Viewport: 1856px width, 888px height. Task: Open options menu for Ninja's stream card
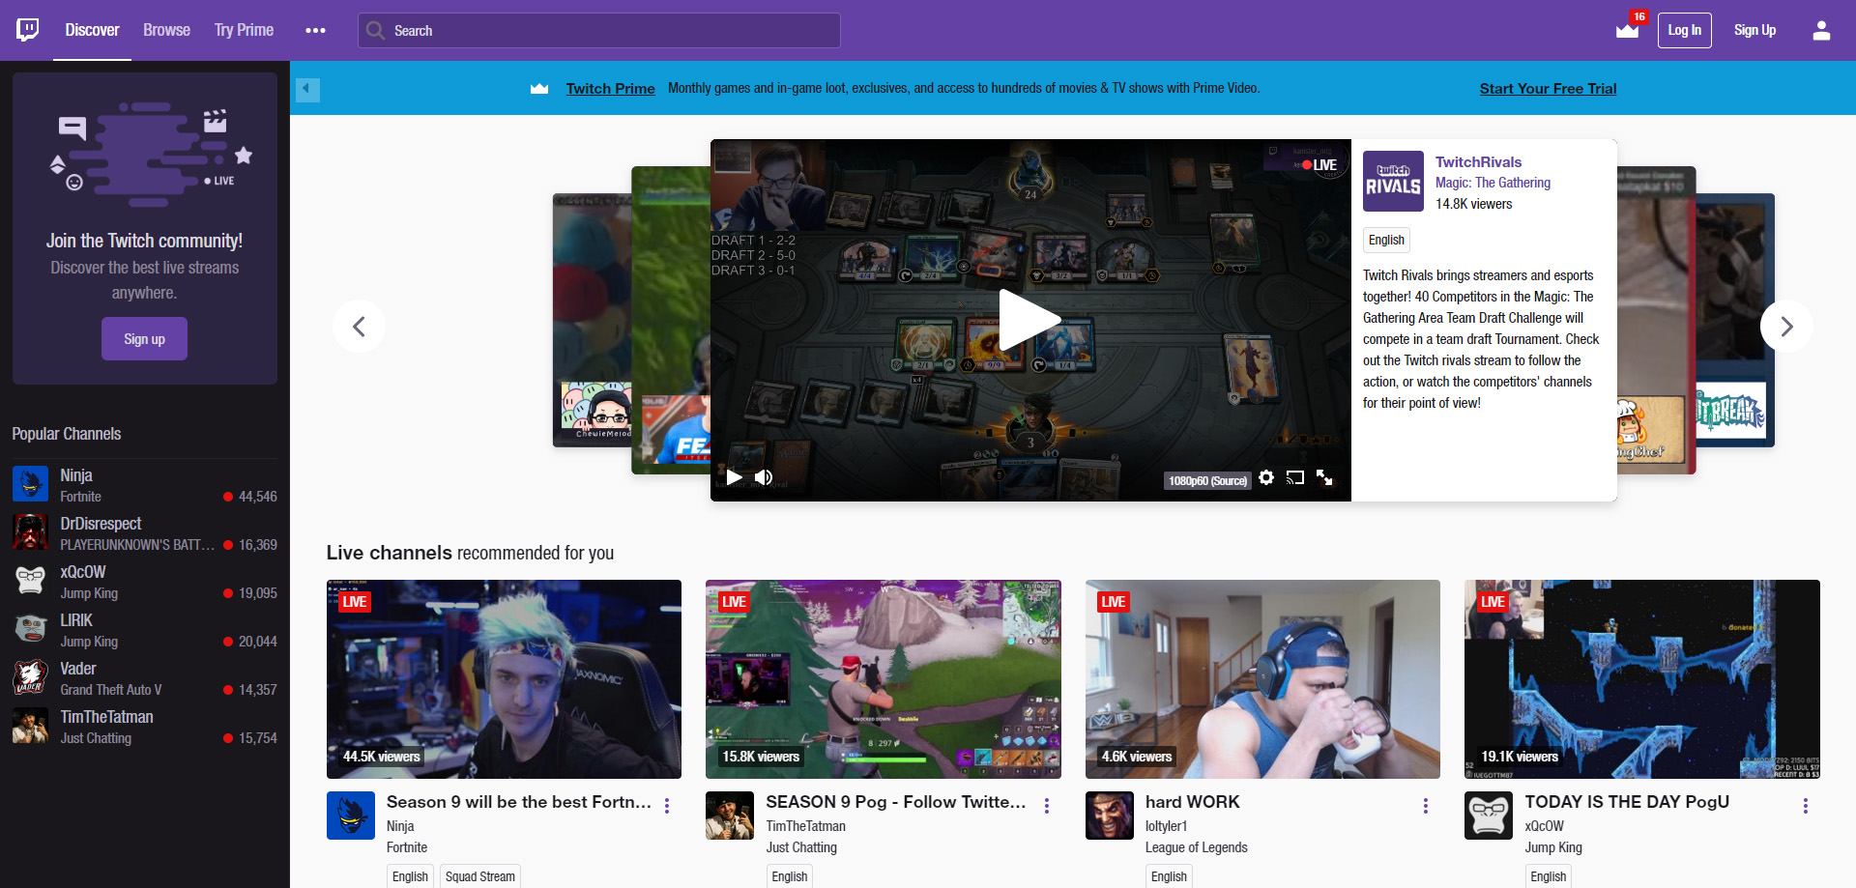667,806
